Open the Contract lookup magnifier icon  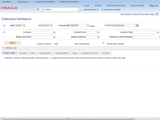(54, 32)
